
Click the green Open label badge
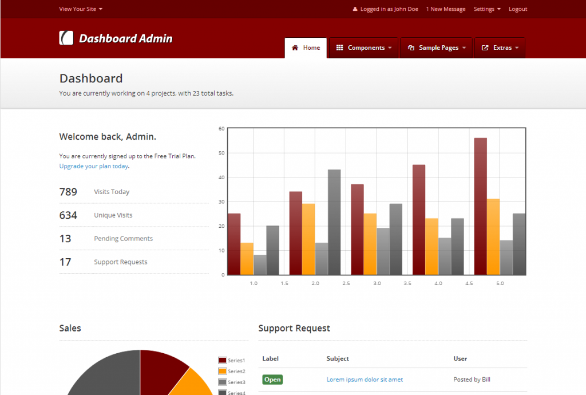click(x=272, y=380)
